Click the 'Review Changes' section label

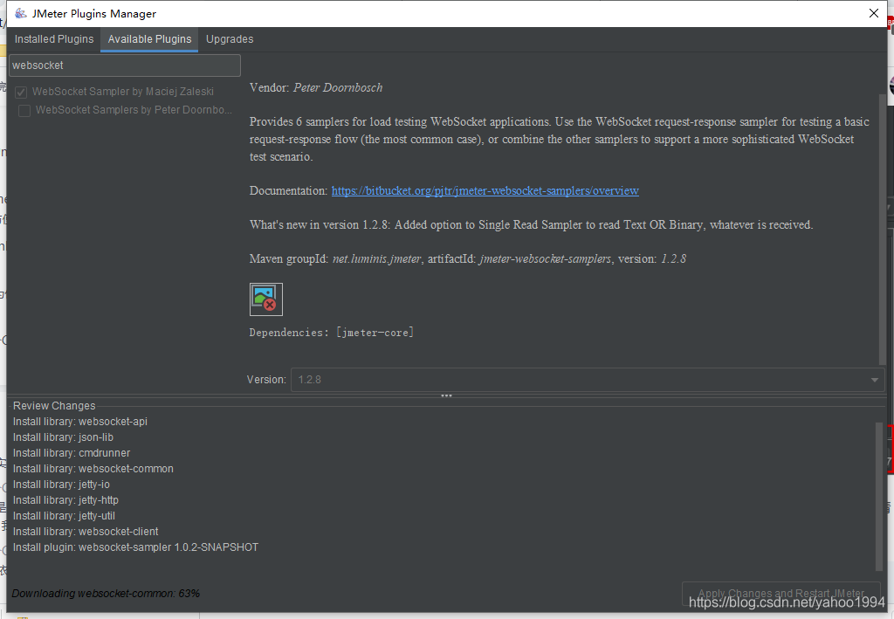54,406
